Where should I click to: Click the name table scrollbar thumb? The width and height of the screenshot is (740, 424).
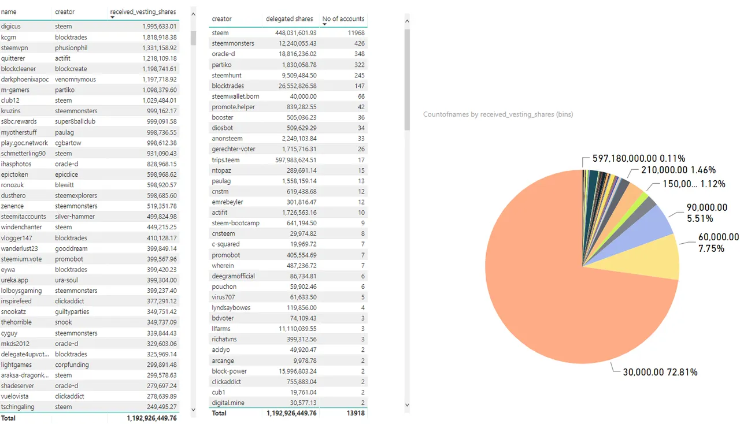(x=193, y=38)
